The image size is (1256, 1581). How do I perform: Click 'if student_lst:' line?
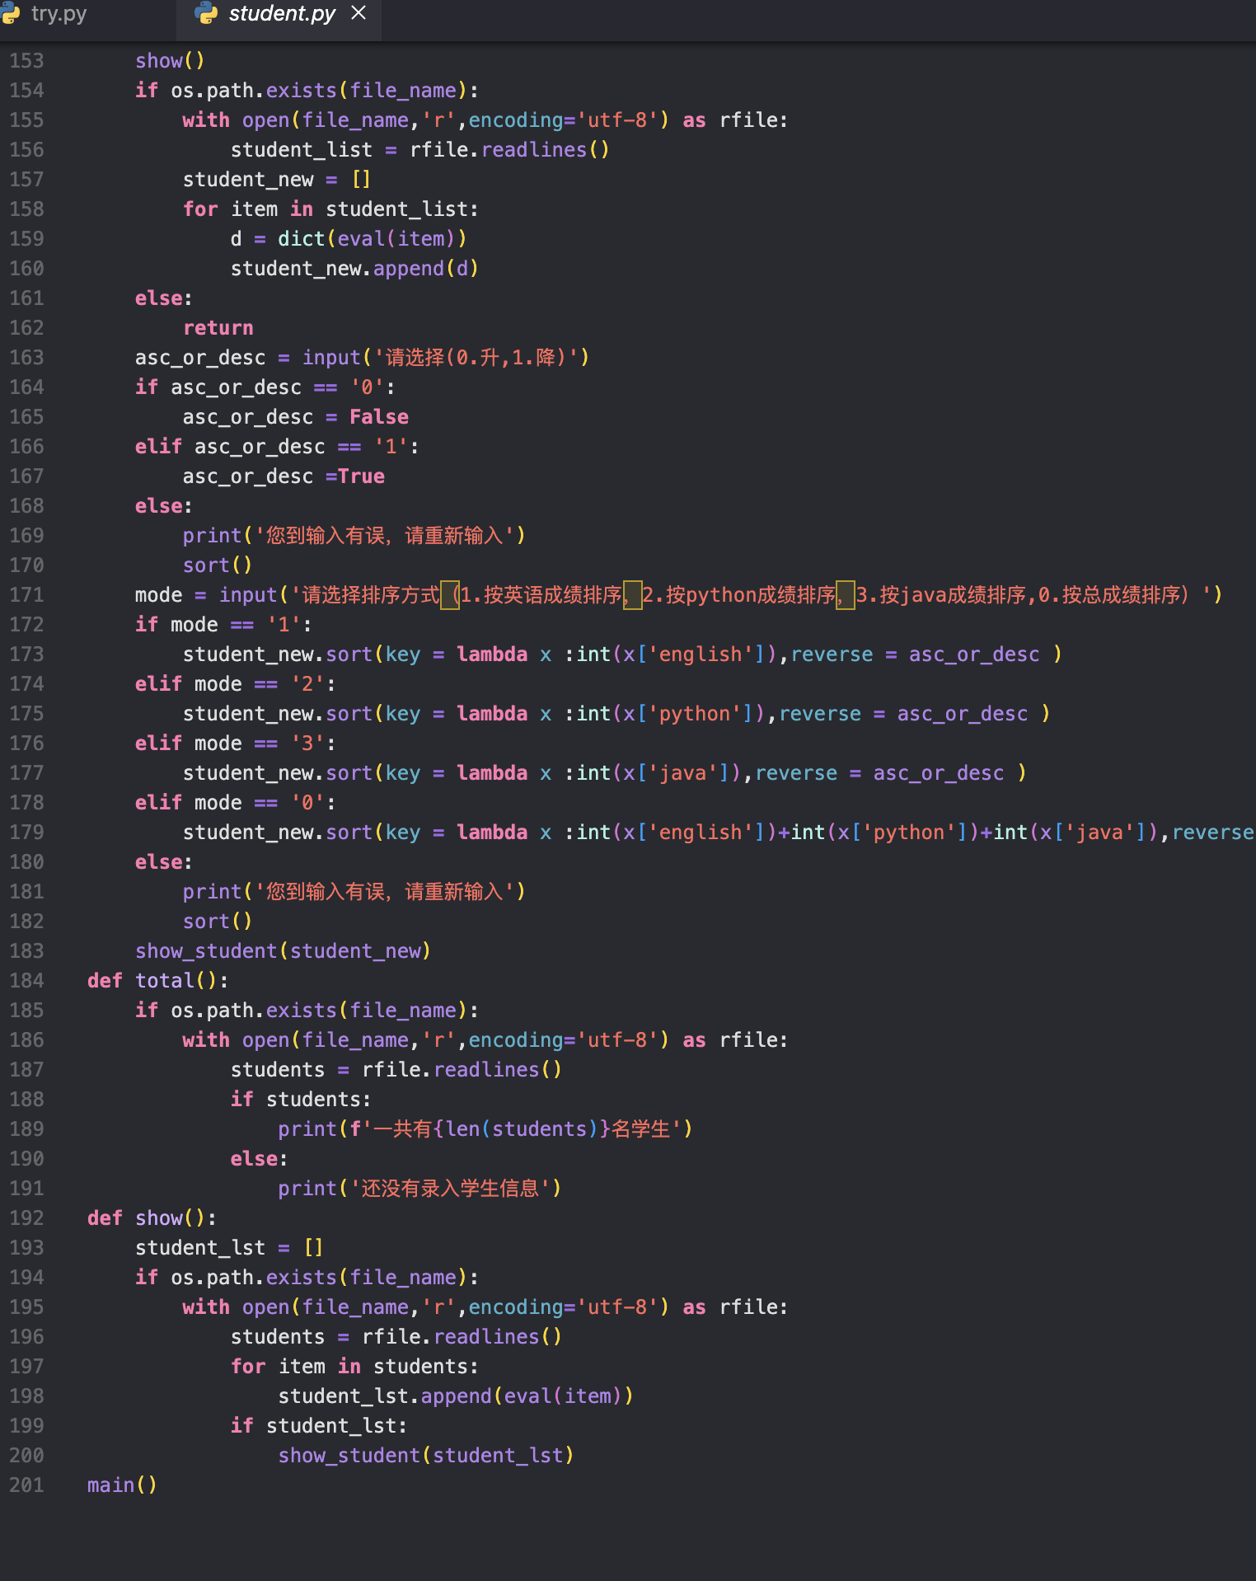319,1426
